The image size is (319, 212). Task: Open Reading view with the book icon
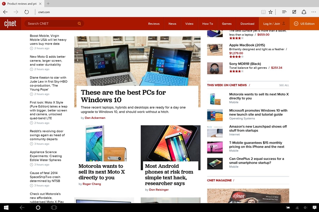pyautogui.click(x=263, y=12)
